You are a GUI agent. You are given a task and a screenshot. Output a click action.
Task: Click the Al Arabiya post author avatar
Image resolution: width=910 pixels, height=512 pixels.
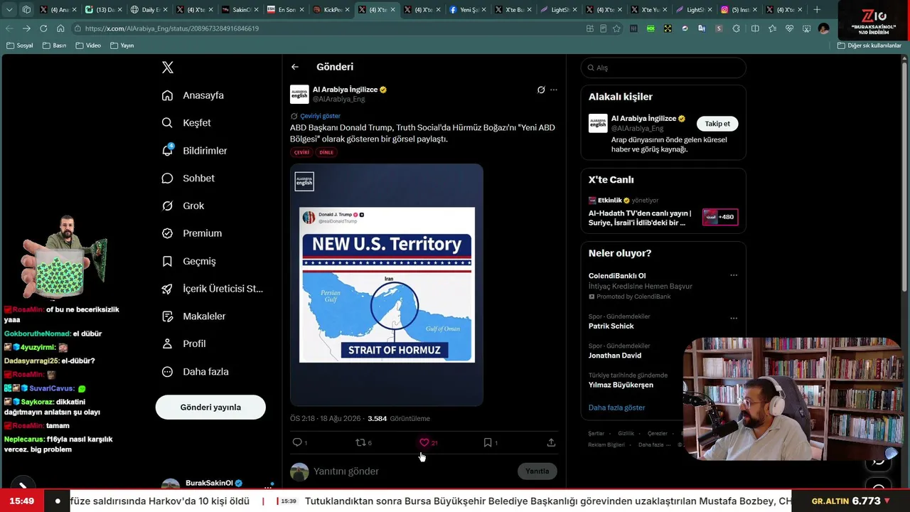(x=299, y=94)
